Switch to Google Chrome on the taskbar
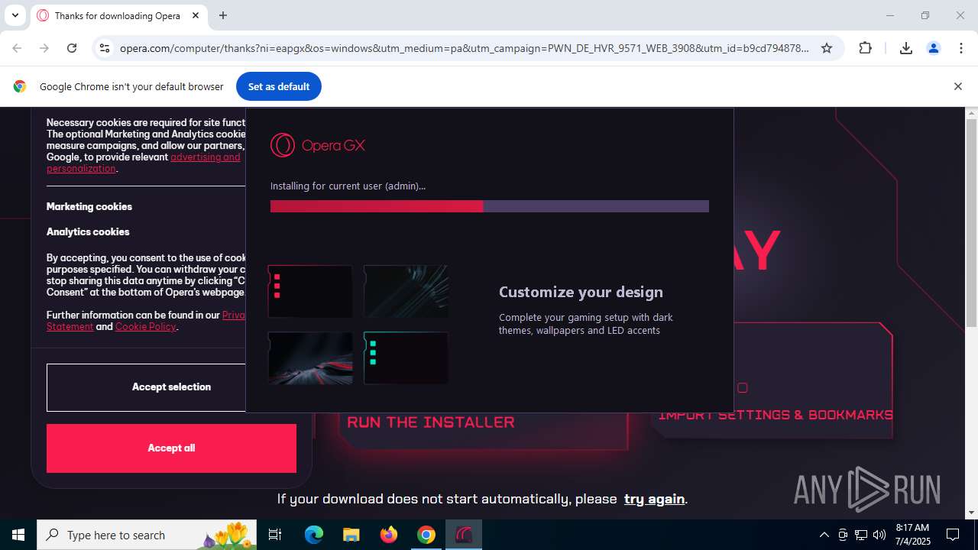Screen dimensions: 978x550 (x=426, y=535)
